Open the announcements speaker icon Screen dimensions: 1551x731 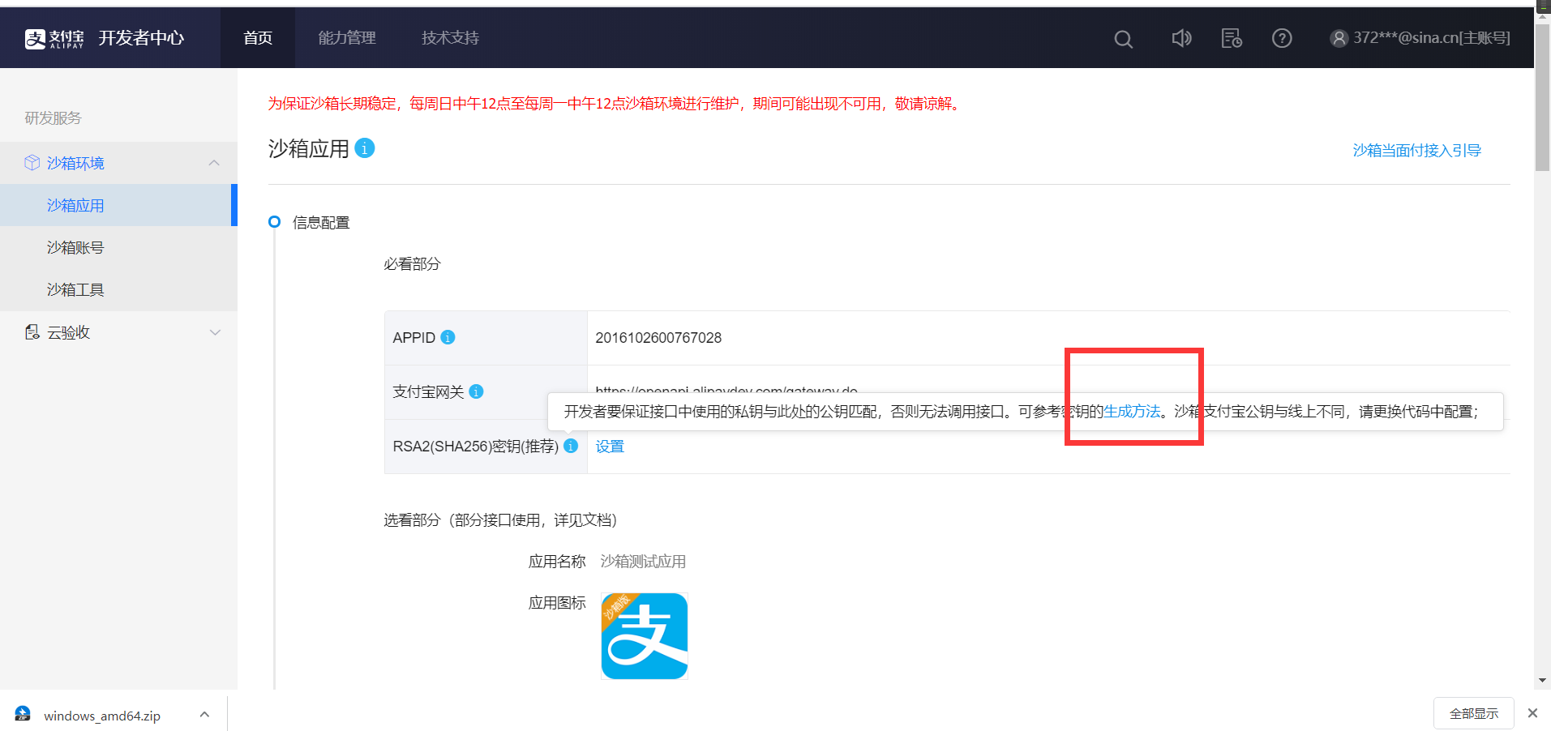[x=1181, y=38]
